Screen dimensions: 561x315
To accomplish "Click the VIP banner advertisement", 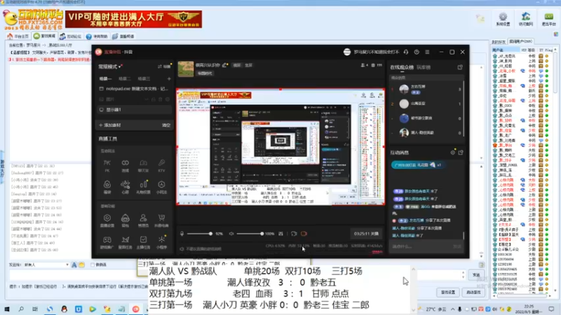I will [x=133, y=19].
